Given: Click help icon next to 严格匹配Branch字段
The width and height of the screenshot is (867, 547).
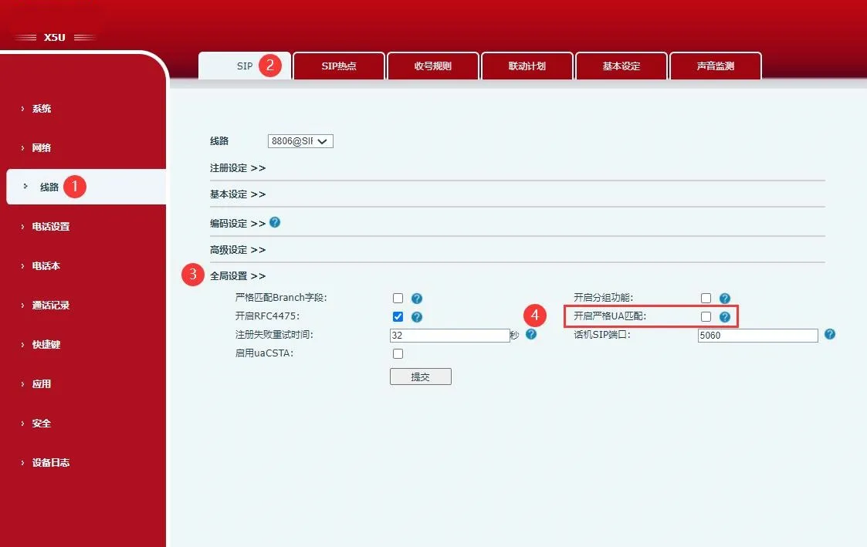Looking at the screenshot, I should [417, 298].
